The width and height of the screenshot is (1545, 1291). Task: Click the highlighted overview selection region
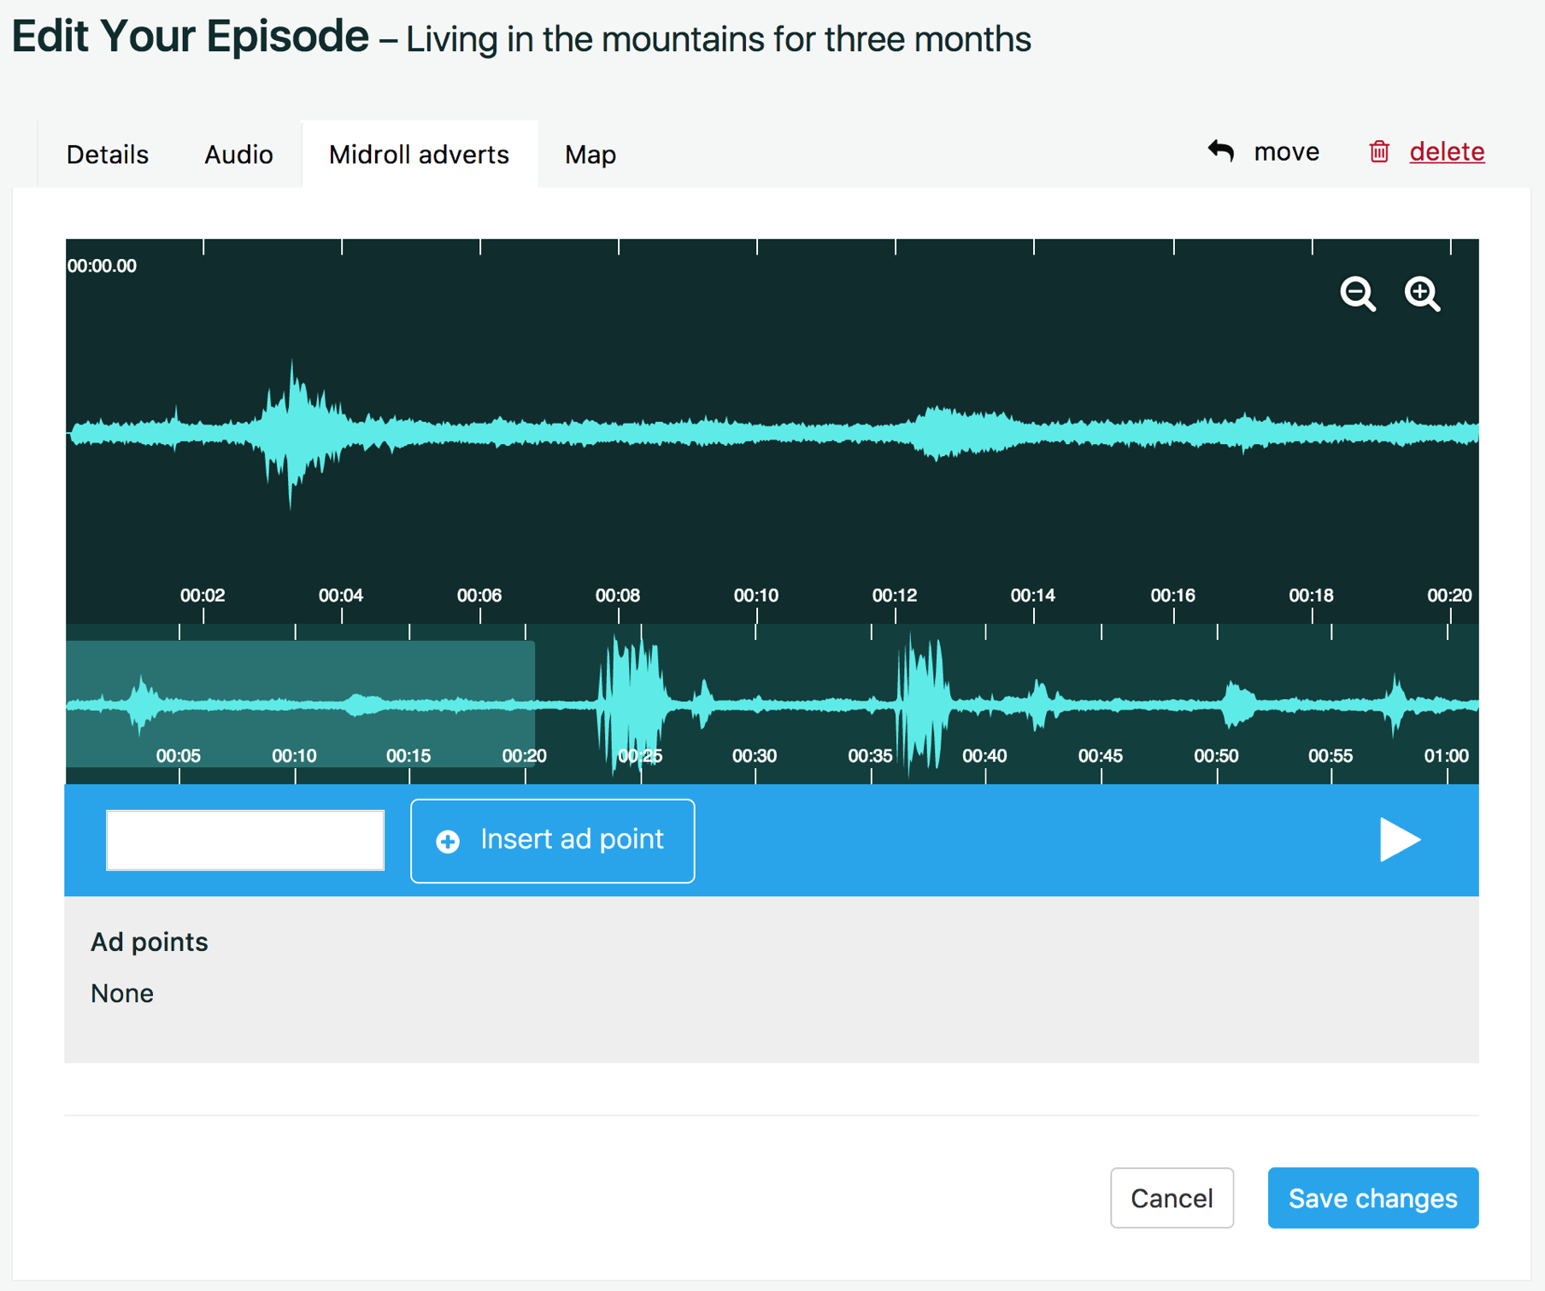click(300, 704)
